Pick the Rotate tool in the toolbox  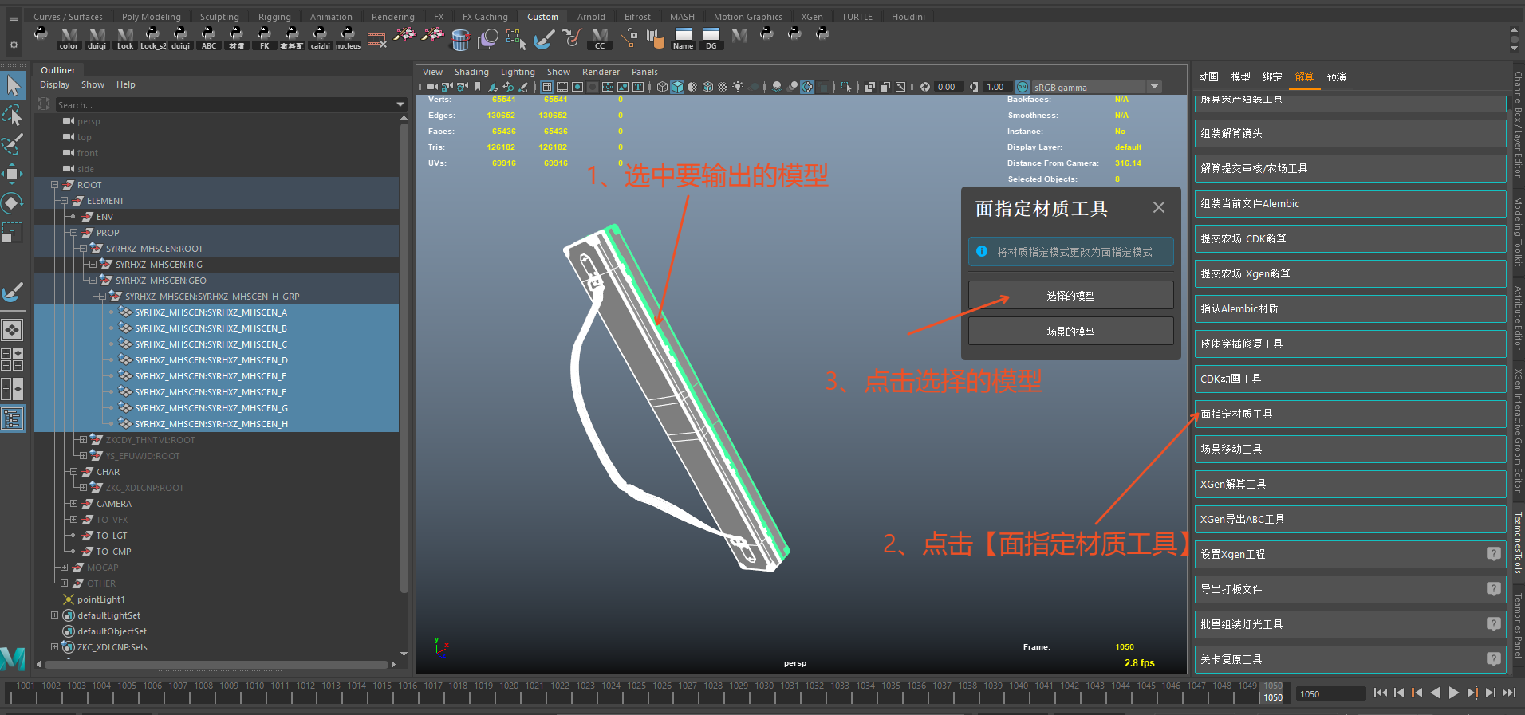[x=13, y=202]
